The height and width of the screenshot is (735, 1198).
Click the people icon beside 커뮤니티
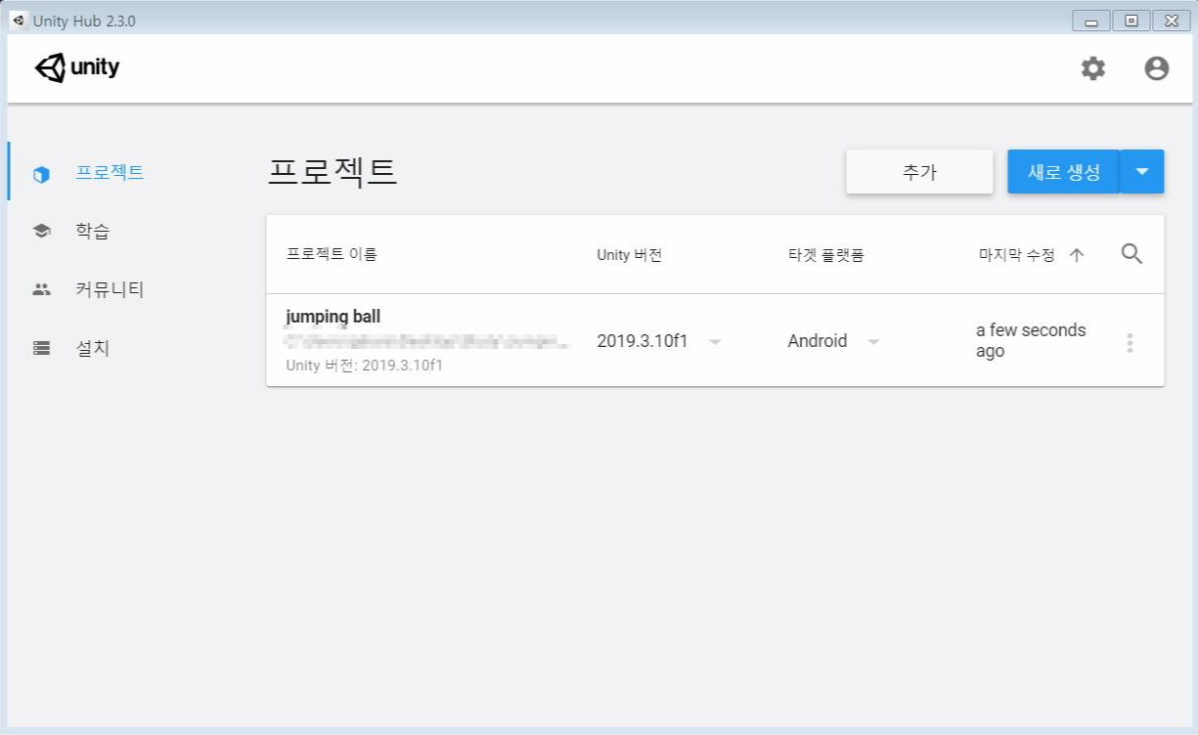click(x=41, y=289)
